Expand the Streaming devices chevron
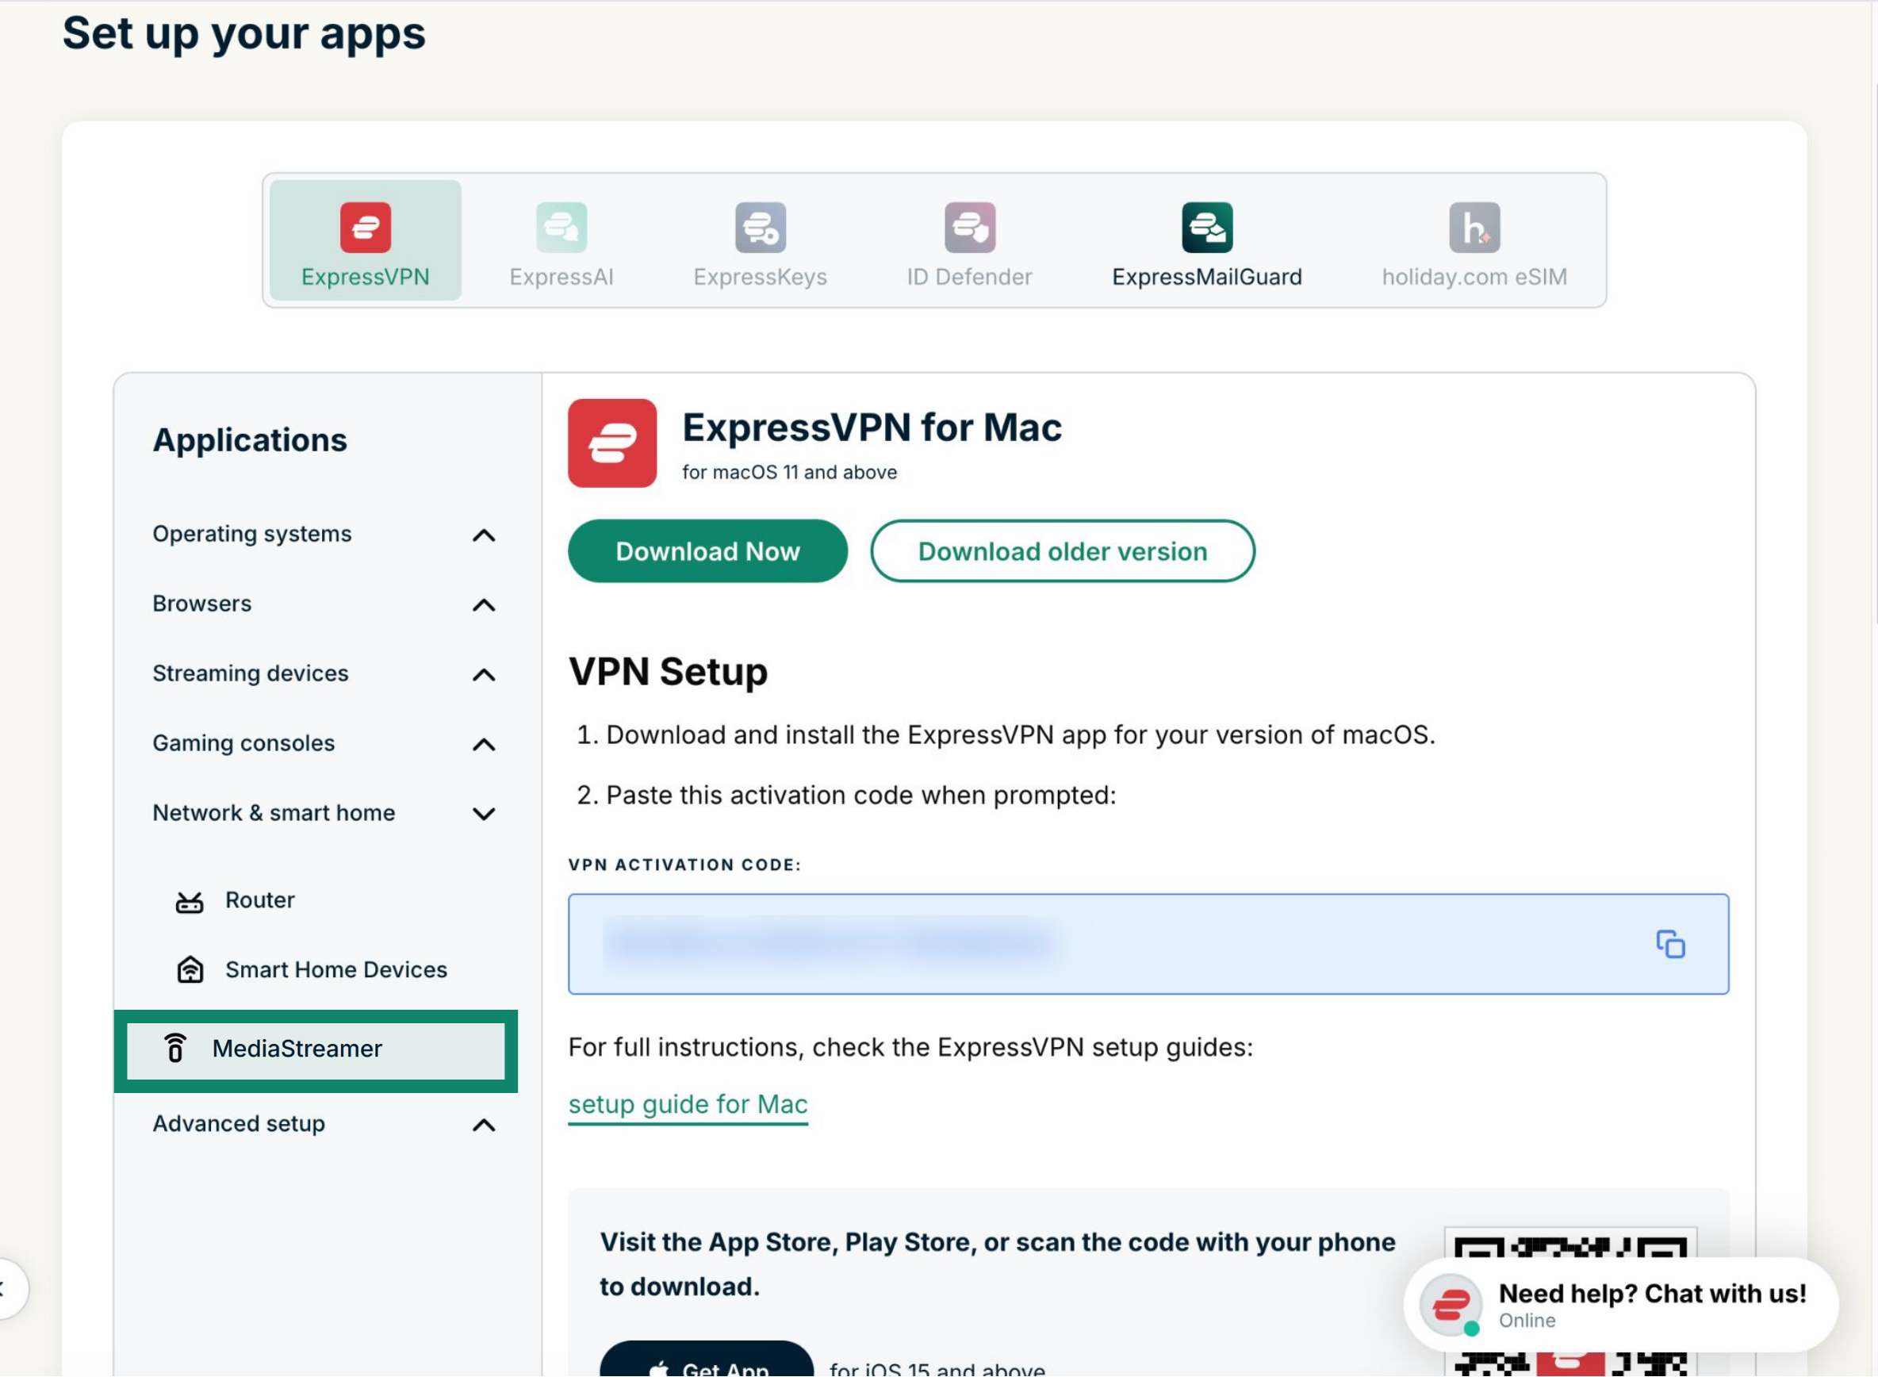The height and width of the screenshot is (1377, 1878). [x=484, y=674]
